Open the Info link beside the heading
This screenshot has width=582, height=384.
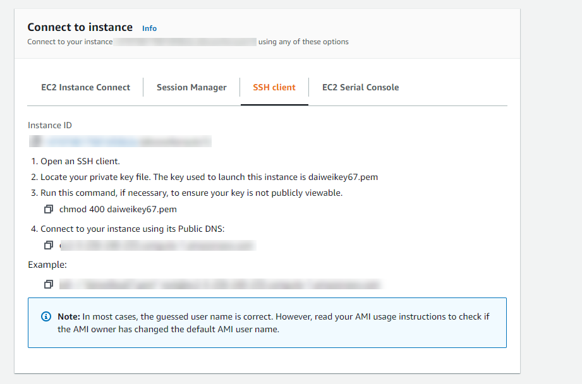(x=149, y=28)
